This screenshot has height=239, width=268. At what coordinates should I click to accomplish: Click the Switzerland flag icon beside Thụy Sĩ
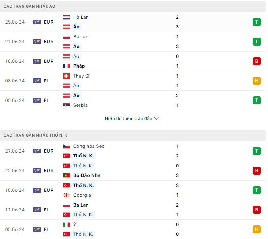(x=66, y=76)
